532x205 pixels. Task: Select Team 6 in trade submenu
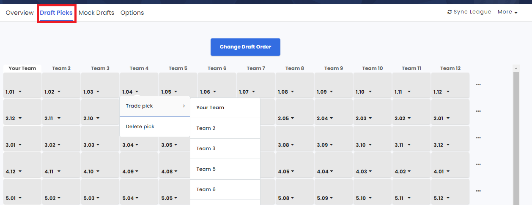[225, 189]
